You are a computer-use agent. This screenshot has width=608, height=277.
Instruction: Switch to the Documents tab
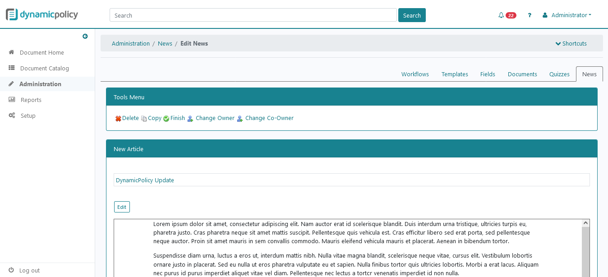[522, 74]
